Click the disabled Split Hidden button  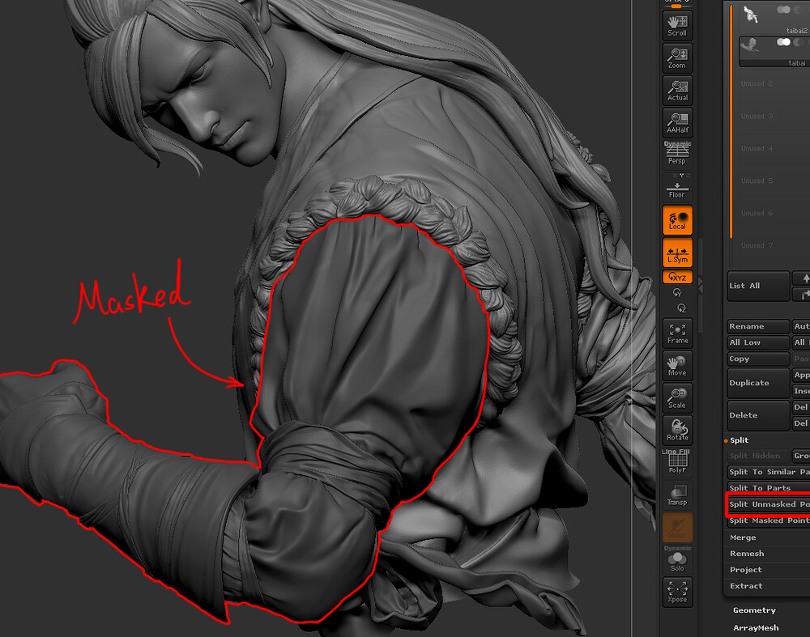click(758, 456)
